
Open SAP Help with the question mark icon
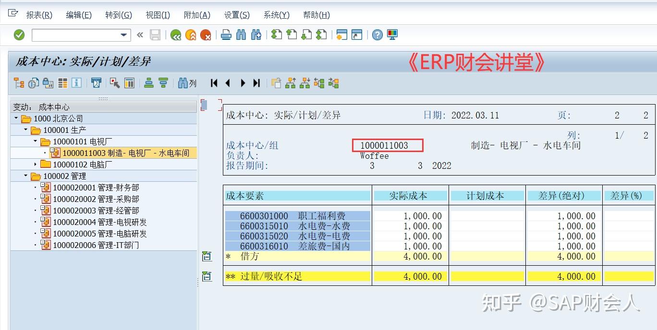pos(377,35)
